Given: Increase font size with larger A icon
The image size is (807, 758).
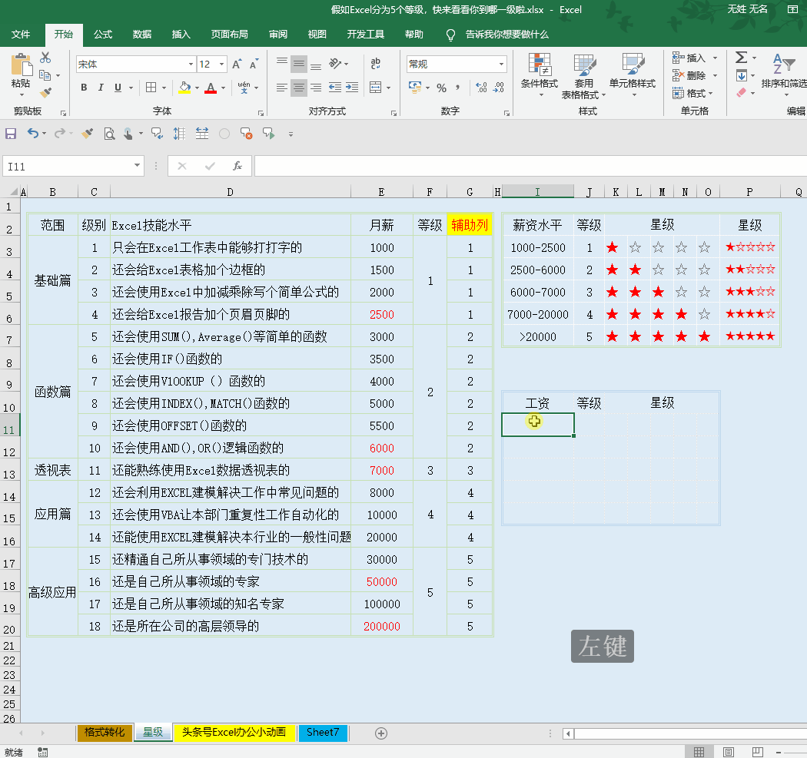Looking at the screenshot, I should [237, 65].
